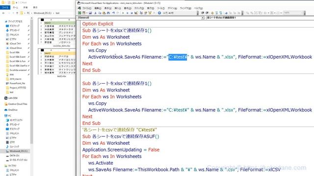Click the View Microsoft Excel toolbar icon
314x176 pixels.
79,13
